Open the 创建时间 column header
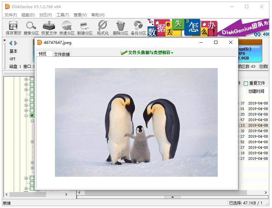 pyautogui.click(x=257, y=91)
